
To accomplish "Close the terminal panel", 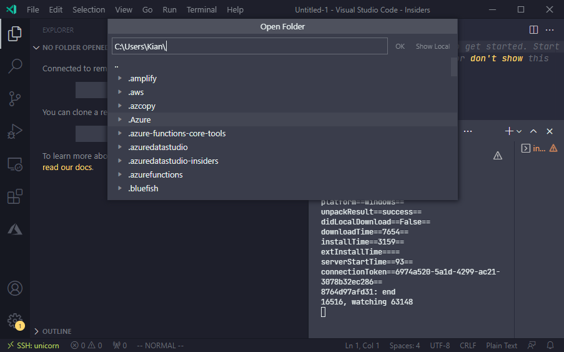I will pos(550,131).
